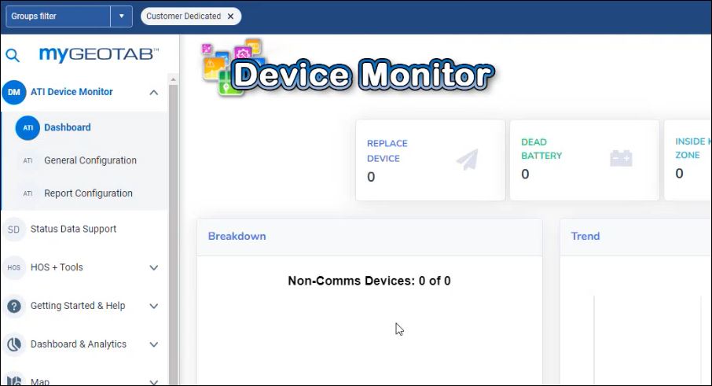The image size is (712, 386).
Task: Click the Getting Started & Help question icon
Action: click(x=13, y=306)
